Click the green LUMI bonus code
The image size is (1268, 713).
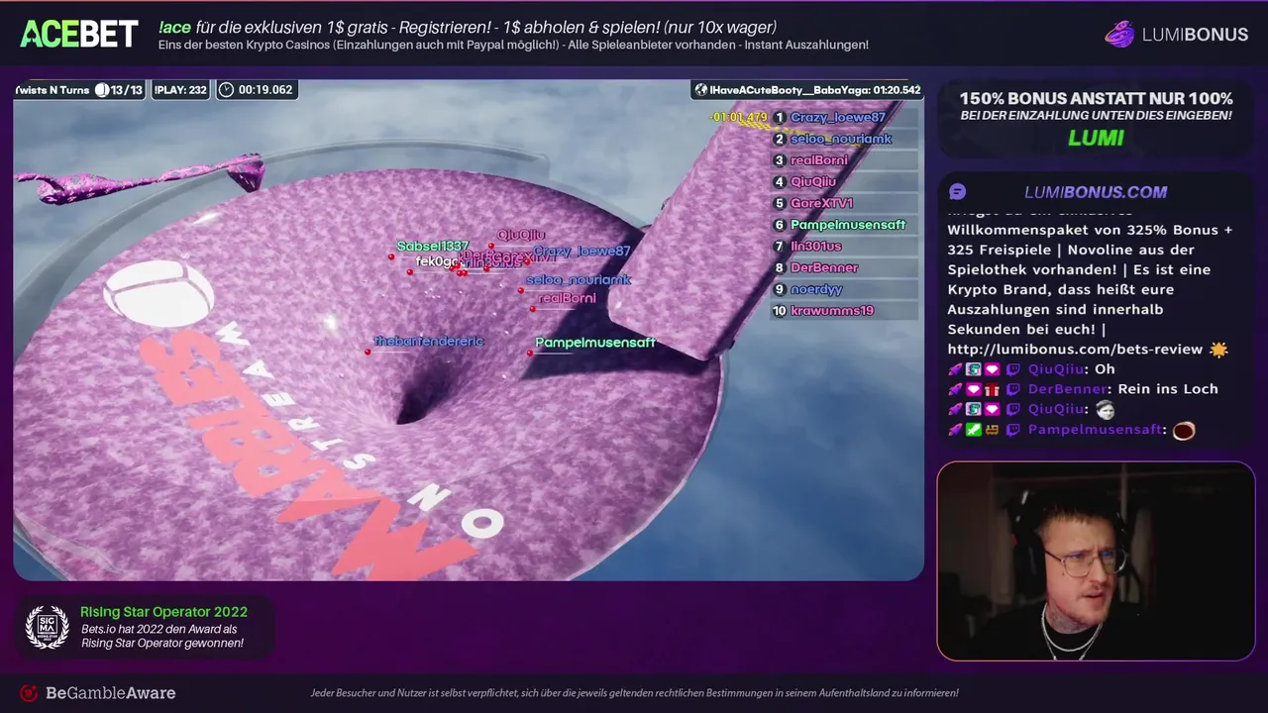(x=1096, y=138)
